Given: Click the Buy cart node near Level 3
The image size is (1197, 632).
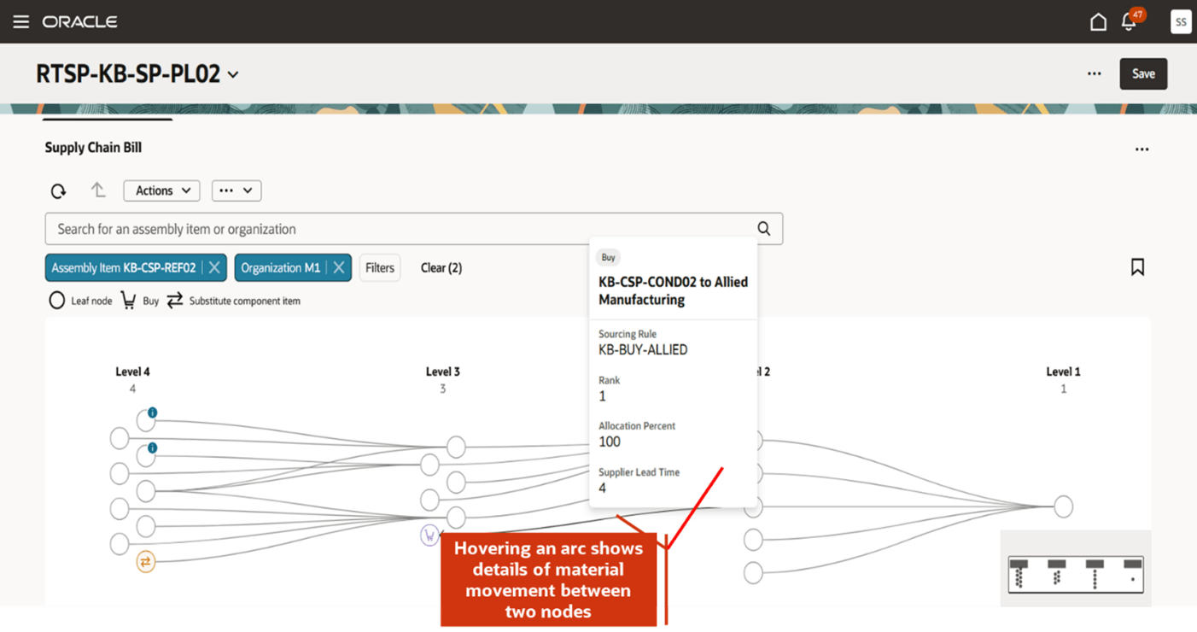Looking at the screenshot, I should click(429, 535).
